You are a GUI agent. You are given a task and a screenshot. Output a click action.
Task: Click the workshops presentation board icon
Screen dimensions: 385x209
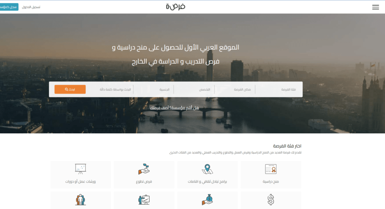click(x=80, y=169)
